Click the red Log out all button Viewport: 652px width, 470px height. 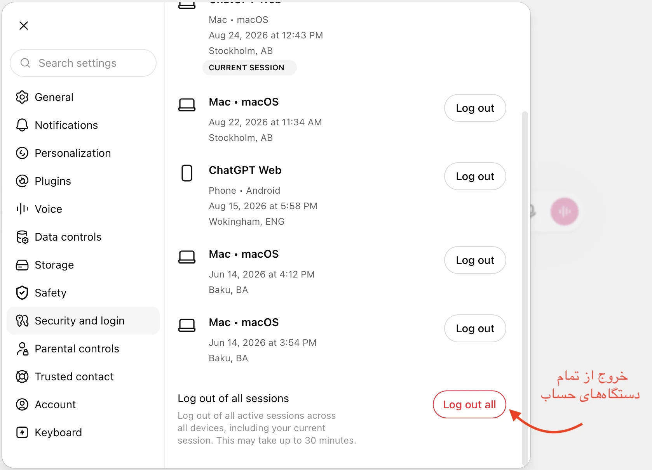[469, 404]
